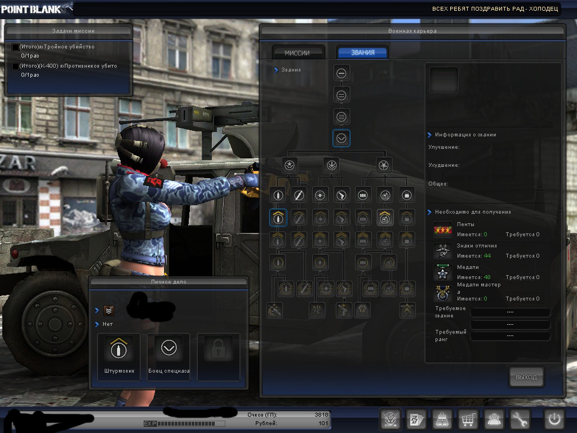Click the power exit icon

pos(554,419)
